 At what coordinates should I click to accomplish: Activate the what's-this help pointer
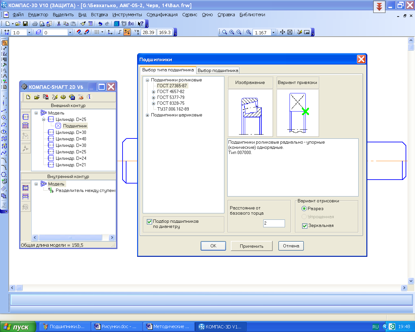pyautogui.click(x=140, y=24)
